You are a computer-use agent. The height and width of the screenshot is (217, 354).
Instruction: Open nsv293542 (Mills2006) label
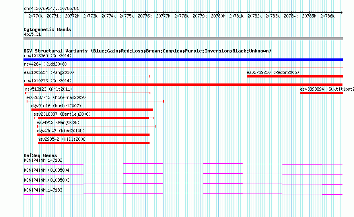pyautogui.click(x=62, y=139)
